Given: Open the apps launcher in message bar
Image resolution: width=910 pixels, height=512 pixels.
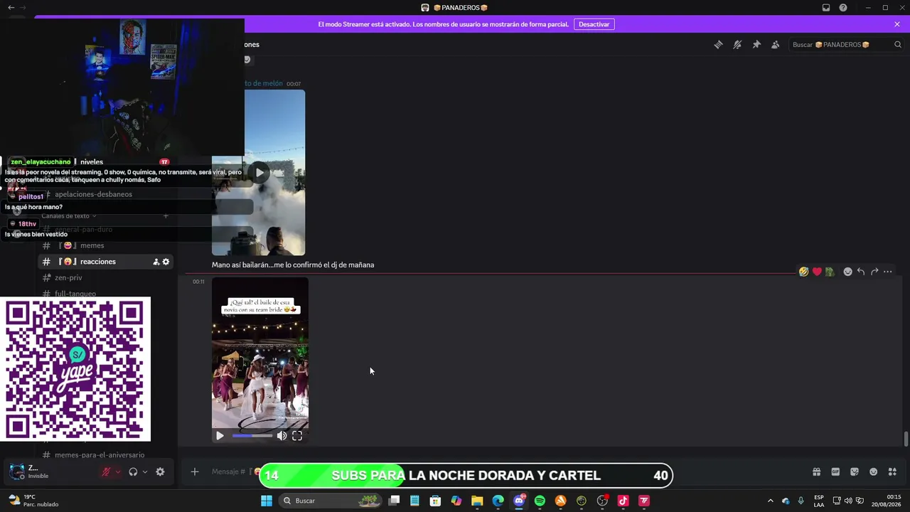Looking at the screenshot, I should point(893,471).
